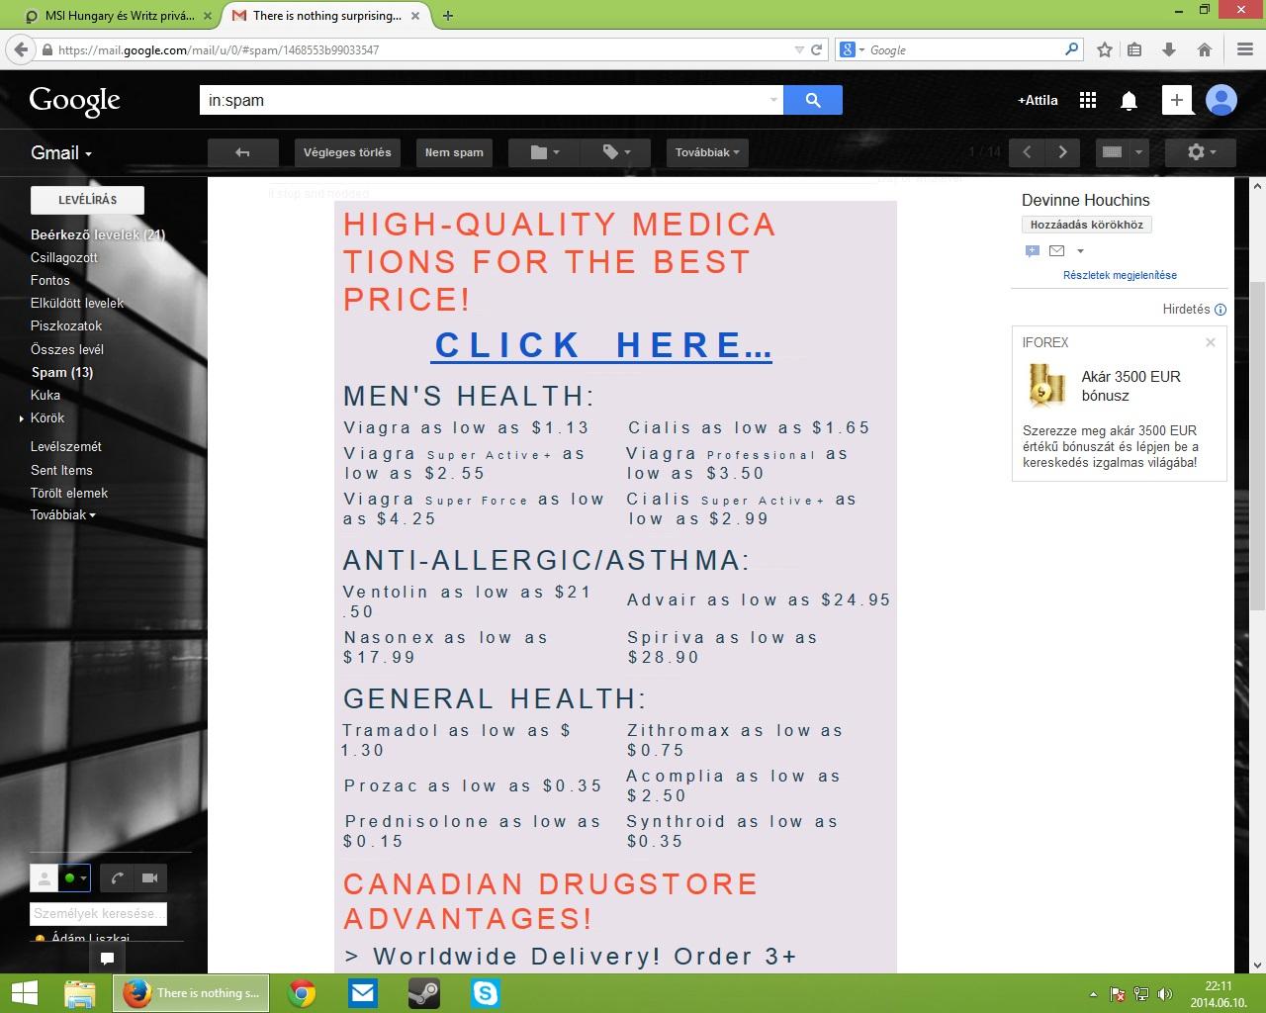Screen dimensions: 1266x1013
Task: Click the hangouts chat bubble at bottom
Action: [107, 958]
